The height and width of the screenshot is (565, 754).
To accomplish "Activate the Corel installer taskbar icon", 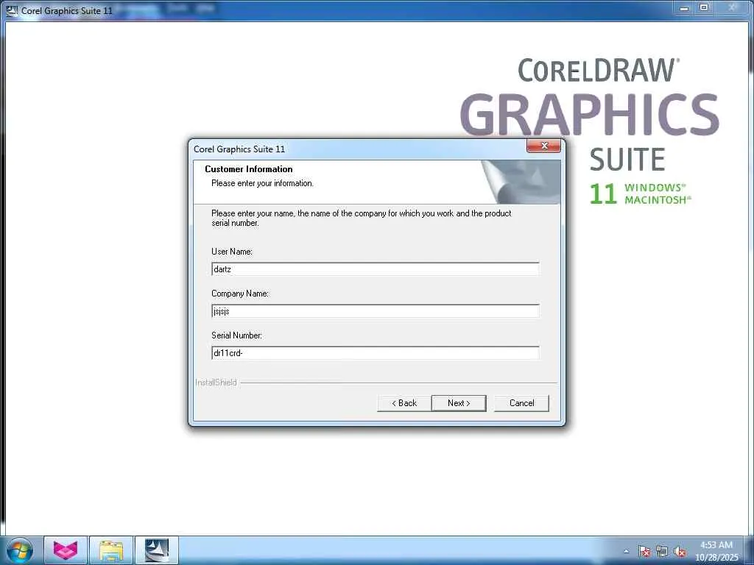I will [157, 550].
